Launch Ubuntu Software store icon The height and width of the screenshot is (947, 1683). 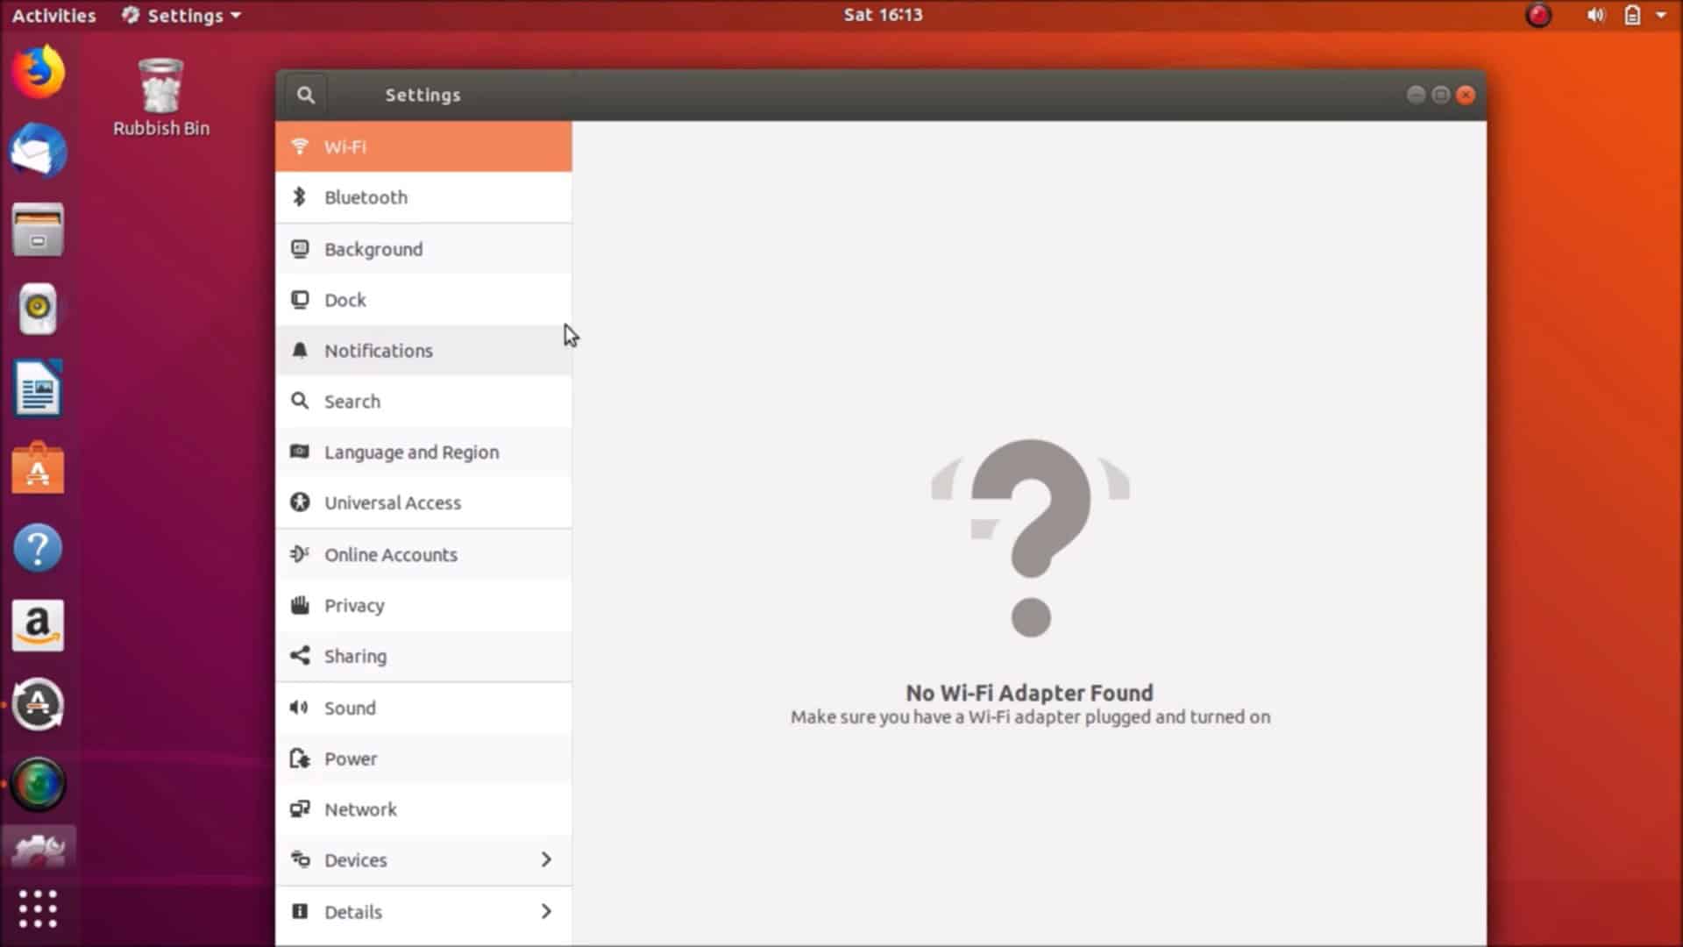38,468
